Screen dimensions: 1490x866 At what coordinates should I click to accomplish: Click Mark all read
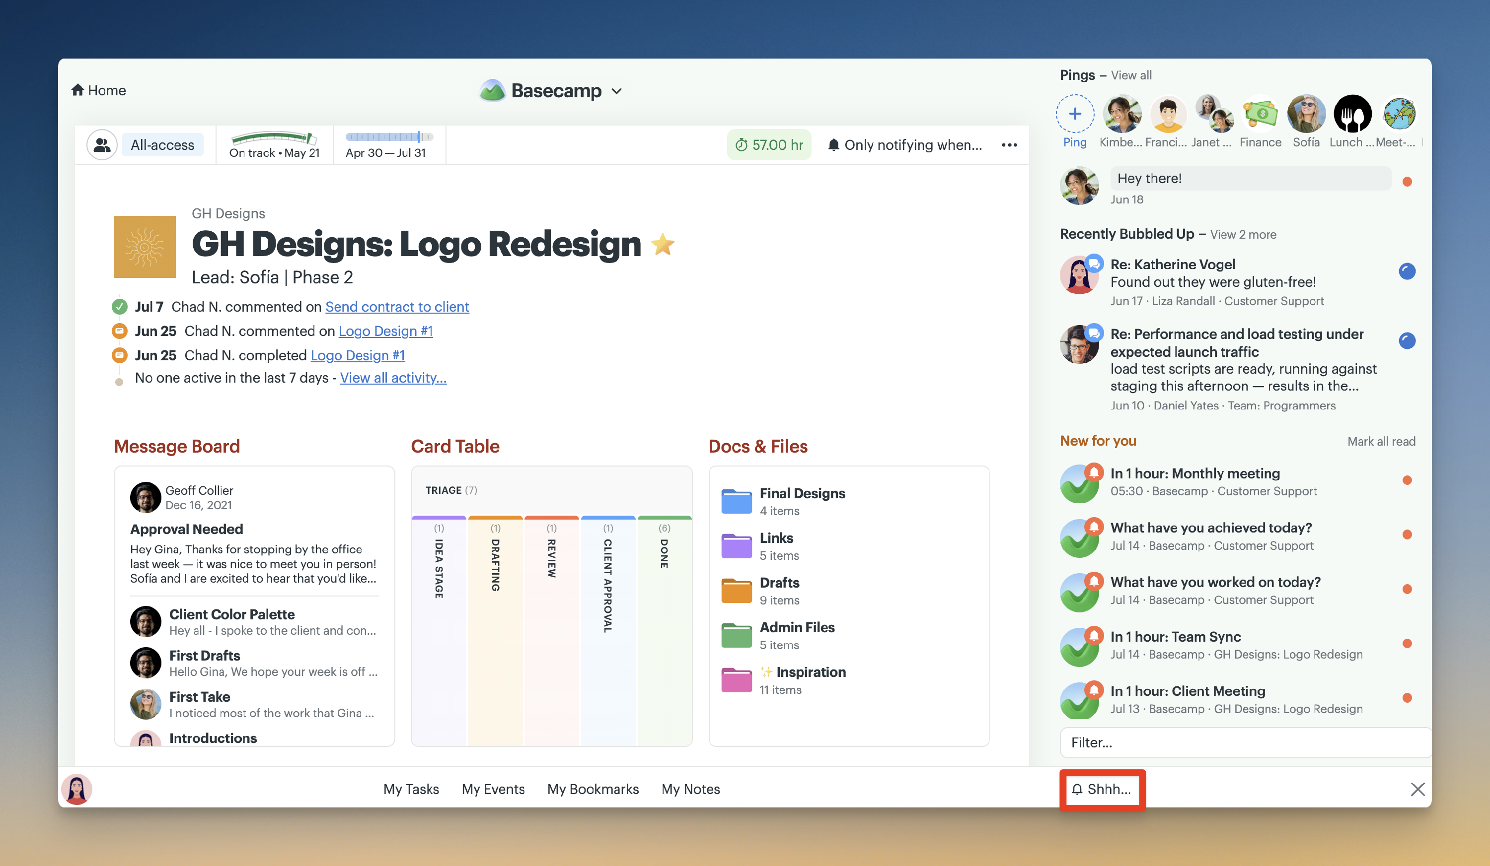(1381, 441)
